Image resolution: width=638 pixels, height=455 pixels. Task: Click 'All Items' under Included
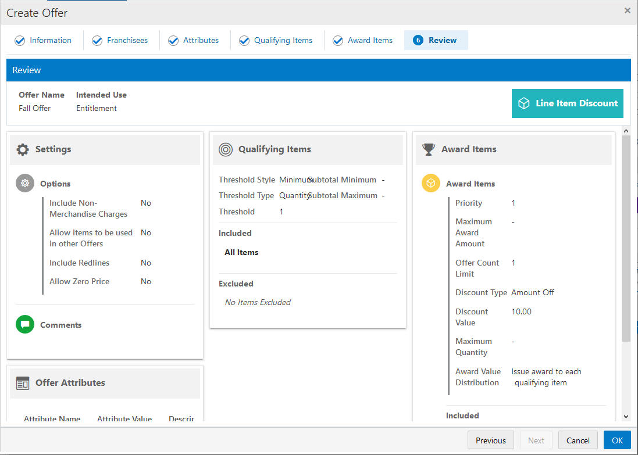(241, 253)
